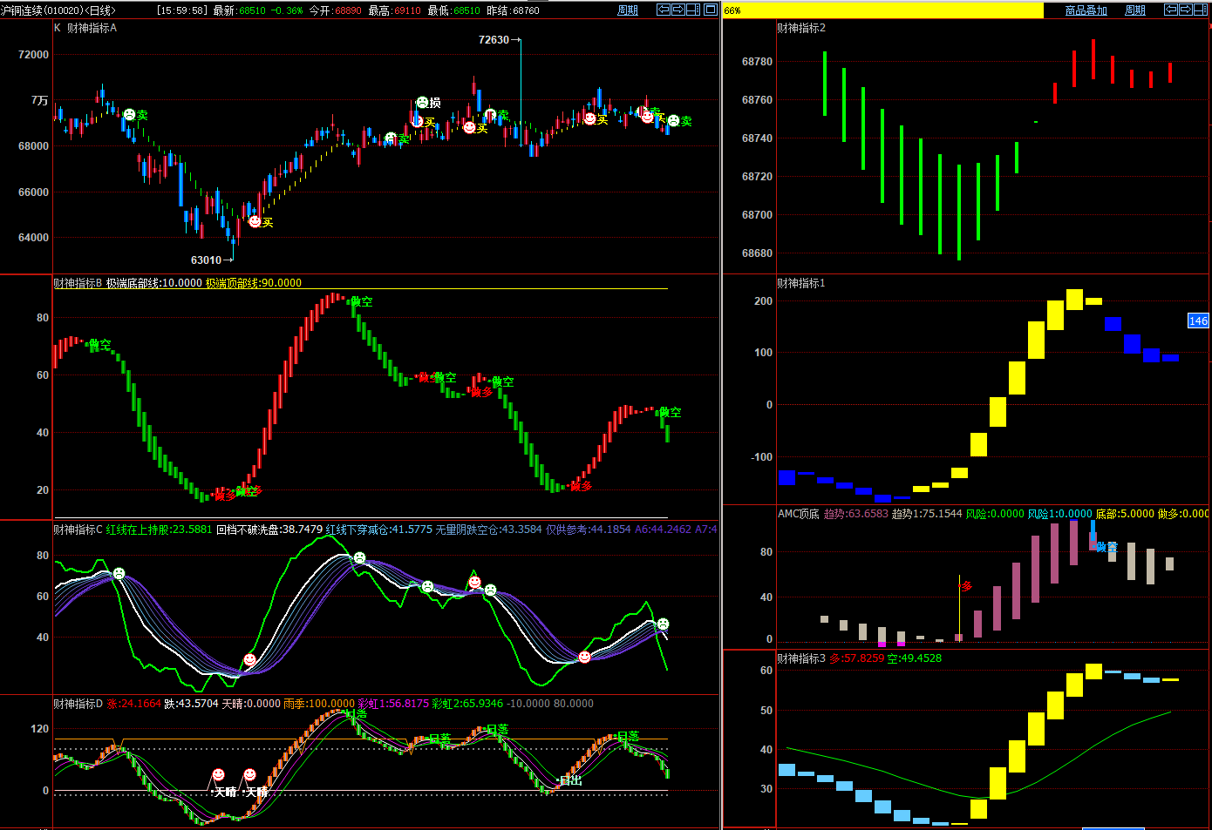
Task: Open 周期 period selector on left chart
Action: pyautogui.click(x=628, y=10)
